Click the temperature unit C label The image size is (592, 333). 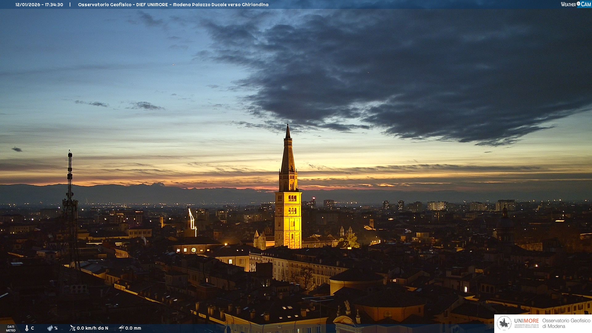pyautogui.click(x=32, y=328)
